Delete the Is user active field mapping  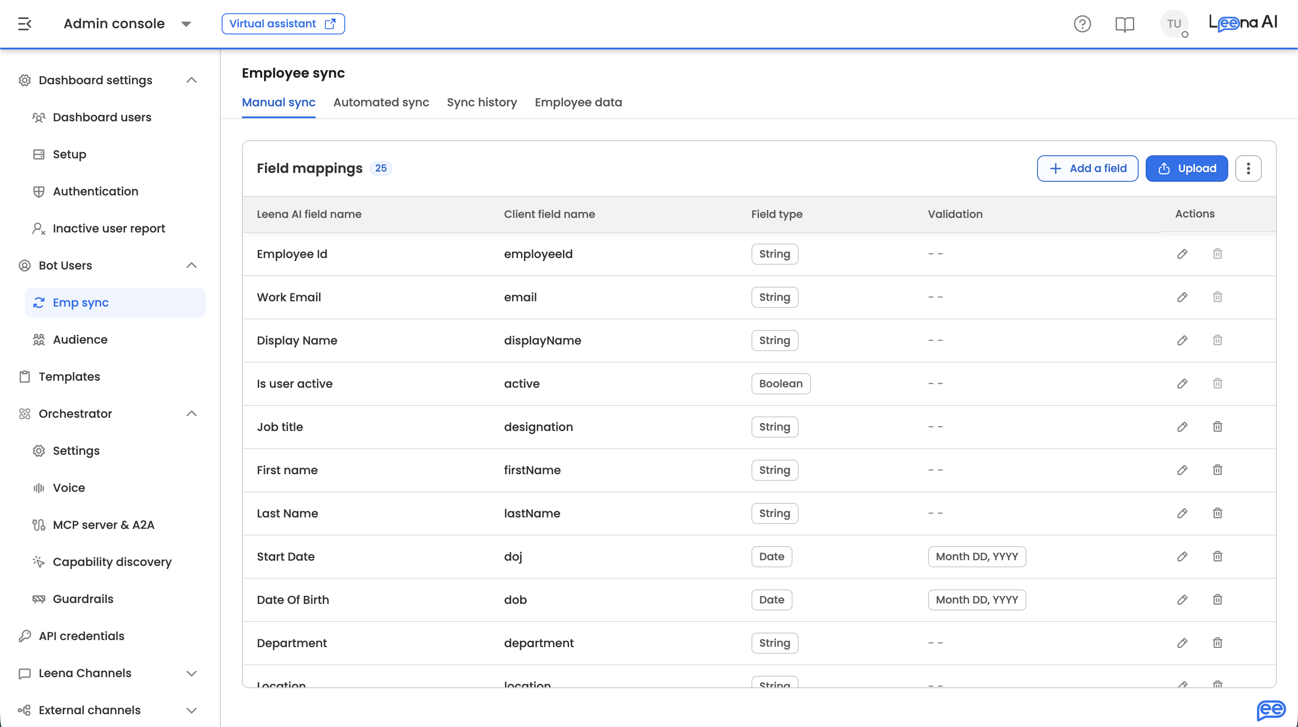[x=1217, y=384]
